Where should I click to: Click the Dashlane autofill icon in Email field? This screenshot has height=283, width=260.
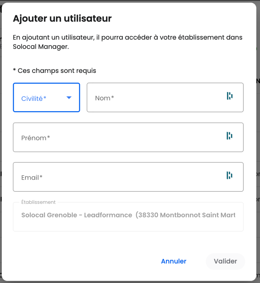230,175
